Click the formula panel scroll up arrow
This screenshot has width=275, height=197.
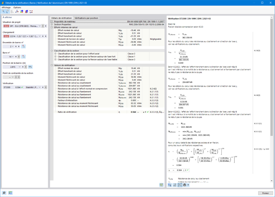pyautogui.click(x=272, y=17)
